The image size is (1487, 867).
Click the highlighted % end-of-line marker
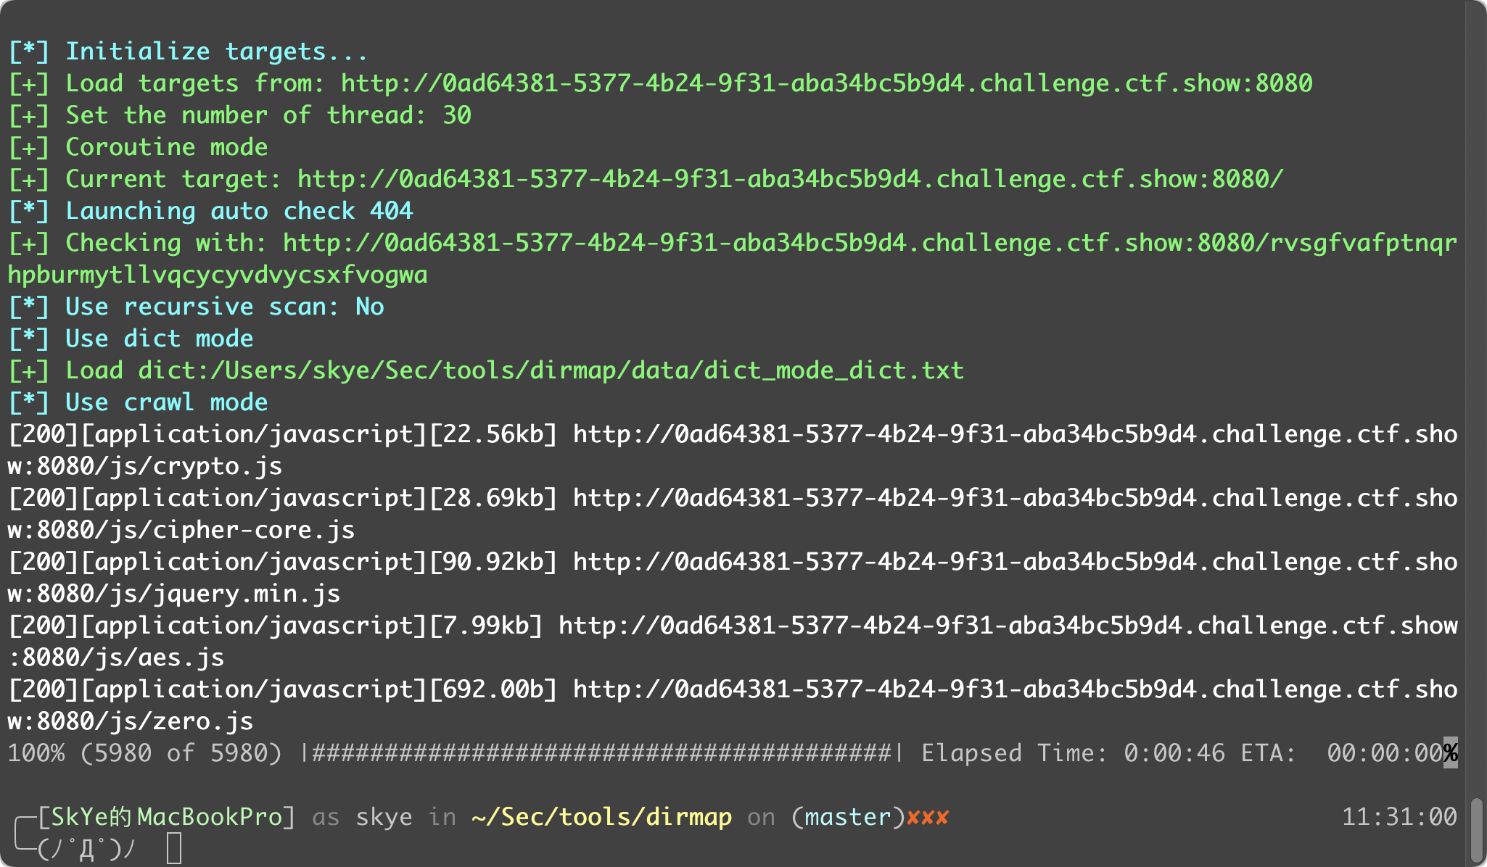1450,753
